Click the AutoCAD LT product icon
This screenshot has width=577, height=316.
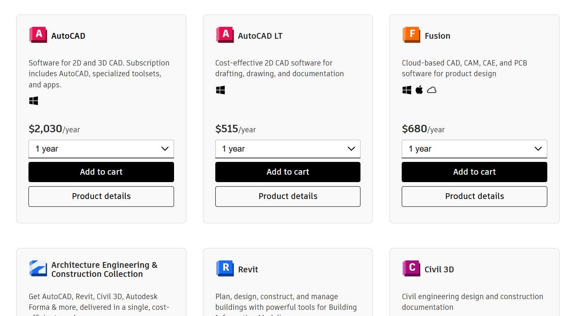tap(224, 35)
